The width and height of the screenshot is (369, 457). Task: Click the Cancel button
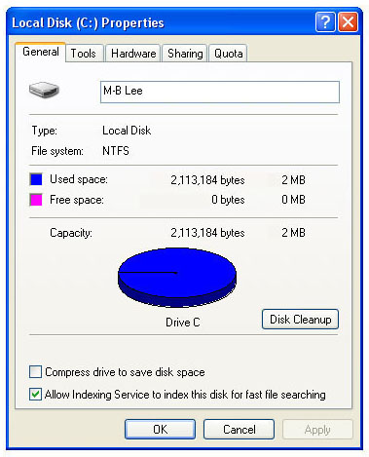[239, 430]
